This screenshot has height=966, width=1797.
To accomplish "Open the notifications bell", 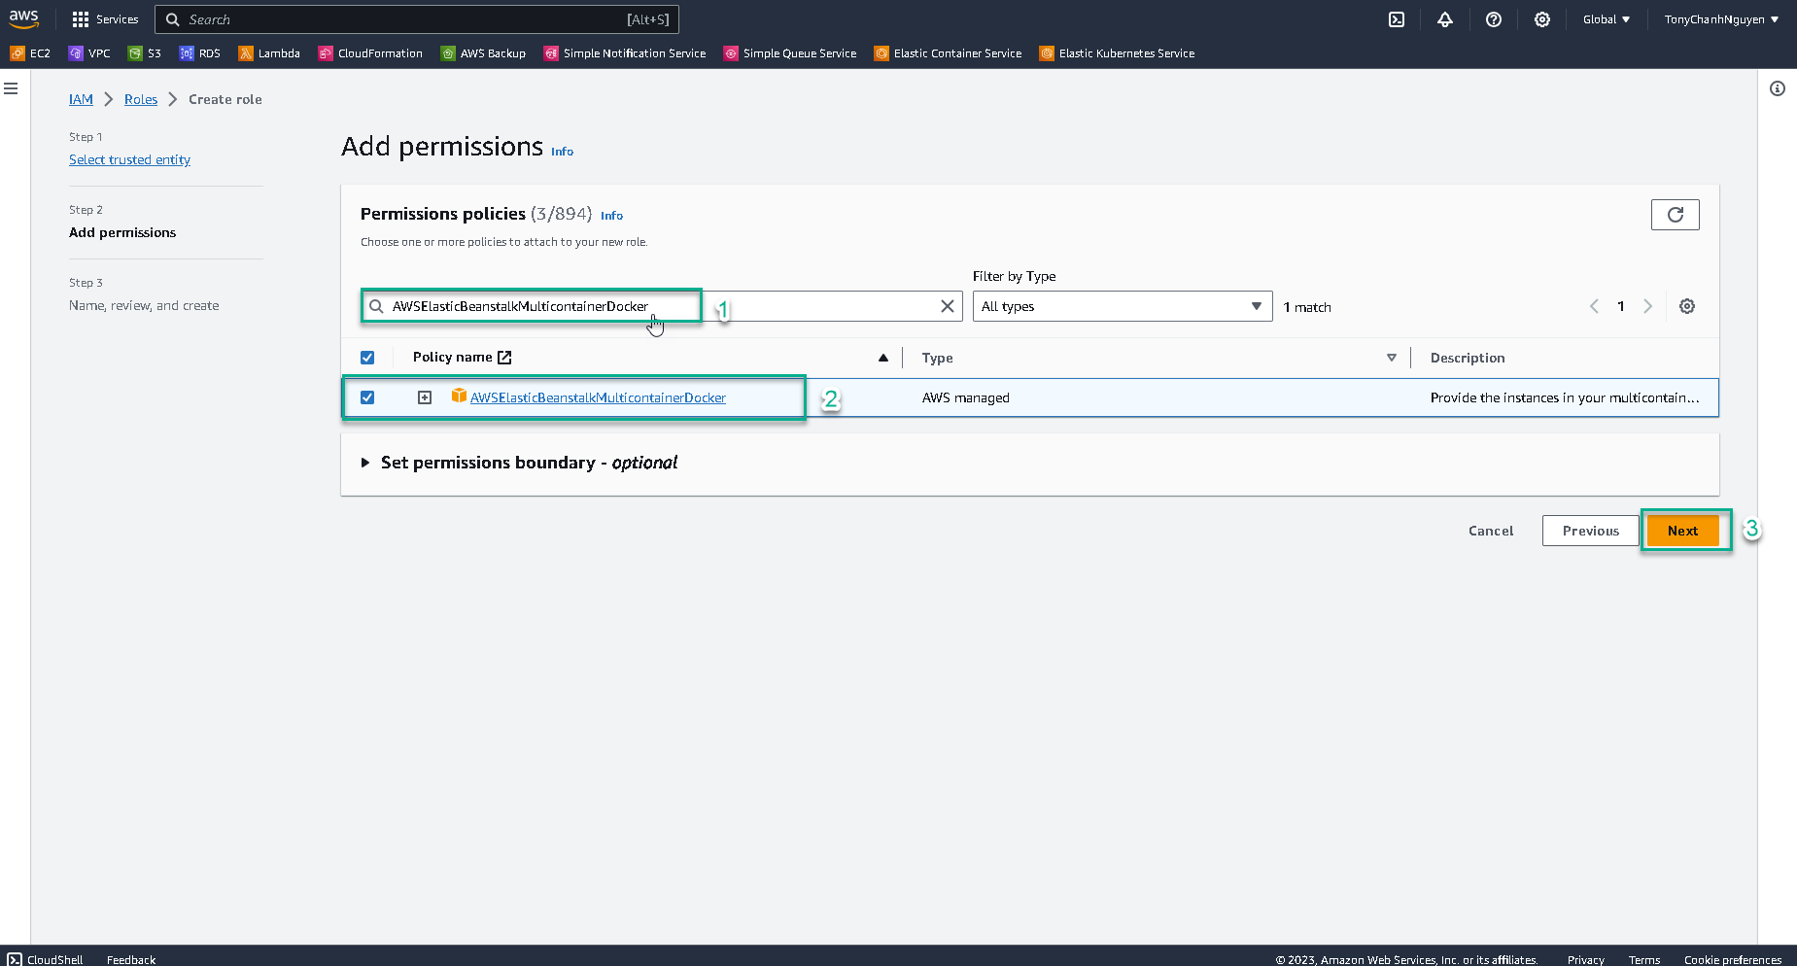I will click(1445, 19).
